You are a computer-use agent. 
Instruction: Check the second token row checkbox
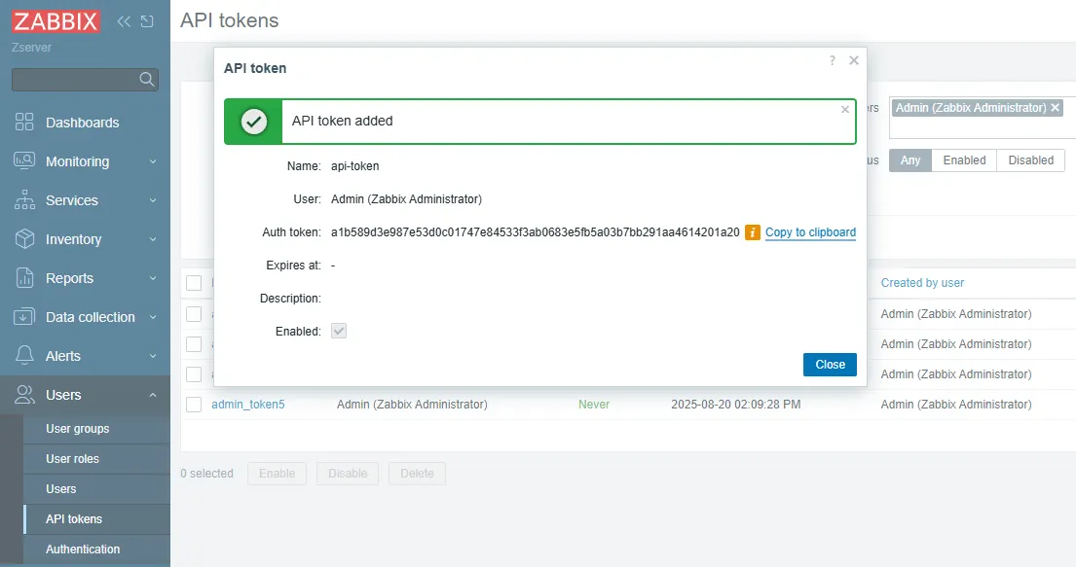click(x=194, y=344)
